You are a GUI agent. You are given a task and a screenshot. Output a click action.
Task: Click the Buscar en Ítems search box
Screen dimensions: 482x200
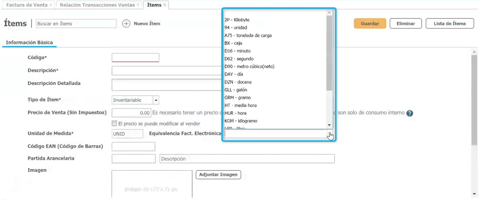point(76,24)
